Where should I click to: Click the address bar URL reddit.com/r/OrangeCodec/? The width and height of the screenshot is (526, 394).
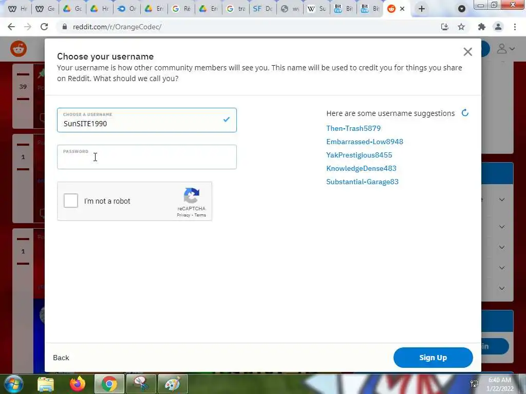[x=117, y=27]
